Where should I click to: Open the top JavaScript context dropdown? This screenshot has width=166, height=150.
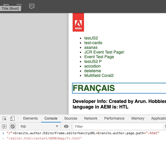point(39,126)
